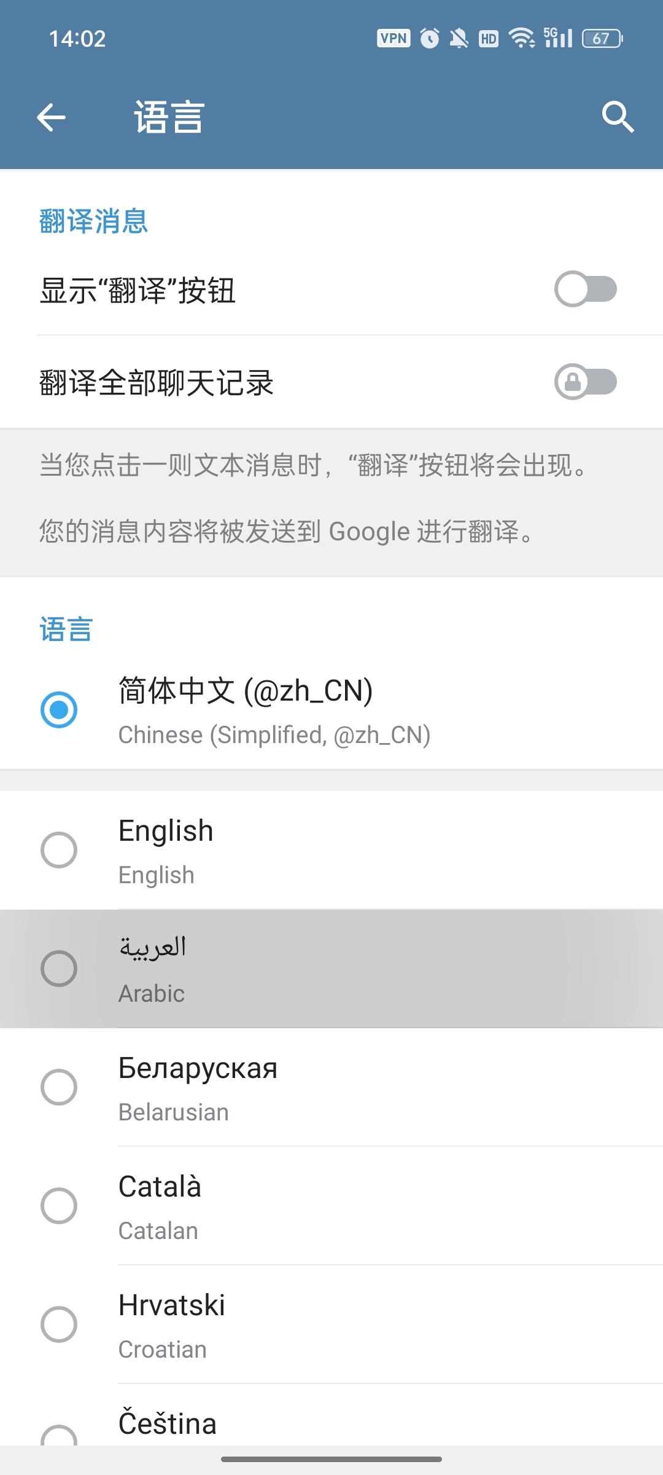The image size is (663, 1475).
Task: Open the language search magnifier
Action: click(x=617, y=117)
